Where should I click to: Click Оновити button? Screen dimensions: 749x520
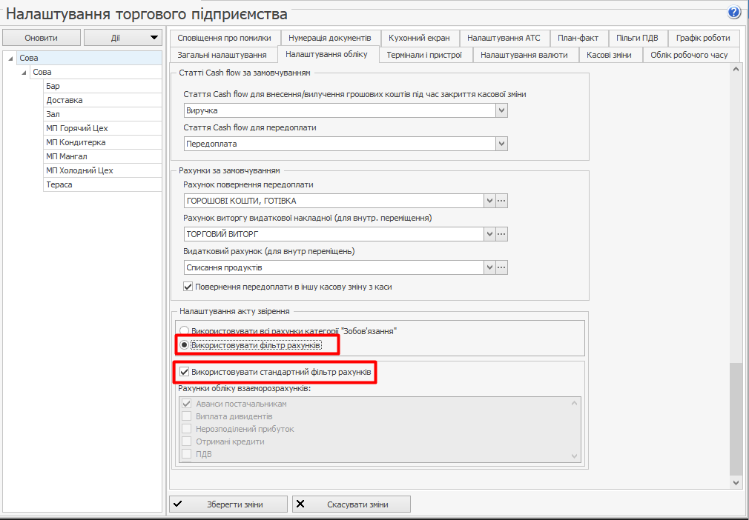coord(41,38)
